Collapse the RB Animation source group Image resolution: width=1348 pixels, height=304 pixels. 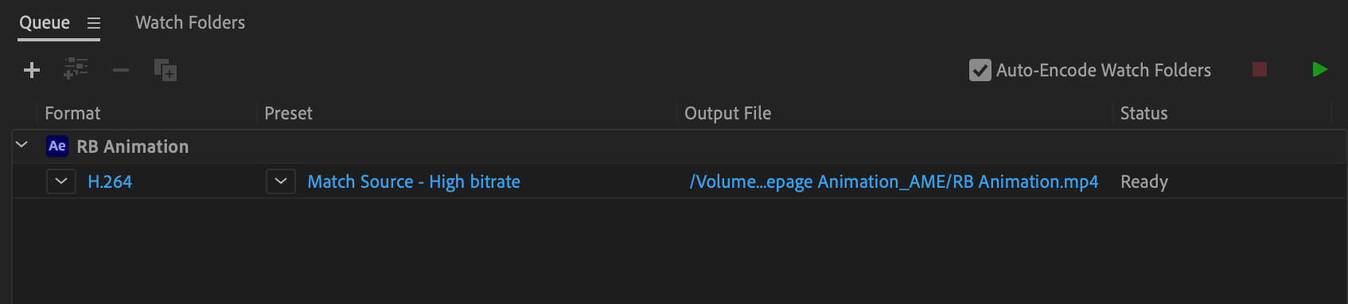[x=22, y=145]
